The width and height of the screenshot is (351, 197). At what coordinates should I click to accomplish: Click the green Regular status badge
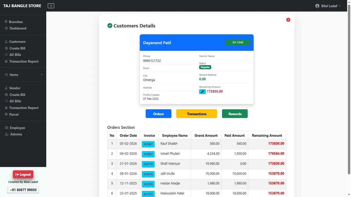205,67
